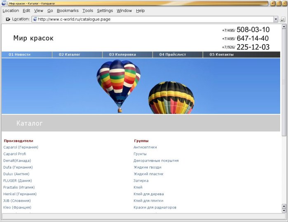Image resolution: width=288 pixels, height=222 pixels.
Task: Click the hot air balloons banner image
Action: 141,86
